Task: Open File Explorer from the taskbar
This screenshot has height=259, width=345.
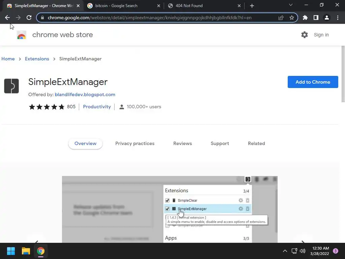Action: click(26, 251)
